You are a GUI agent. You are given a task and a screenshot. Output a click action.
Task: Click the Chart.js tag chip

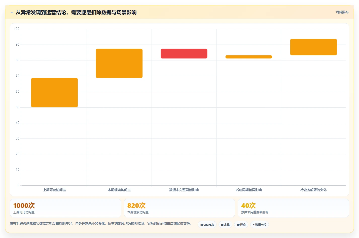[x=207, y=225]
